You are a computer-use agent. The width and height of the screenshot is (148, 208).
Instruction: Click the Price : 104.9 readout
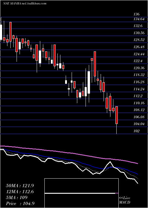coord(20,204)
